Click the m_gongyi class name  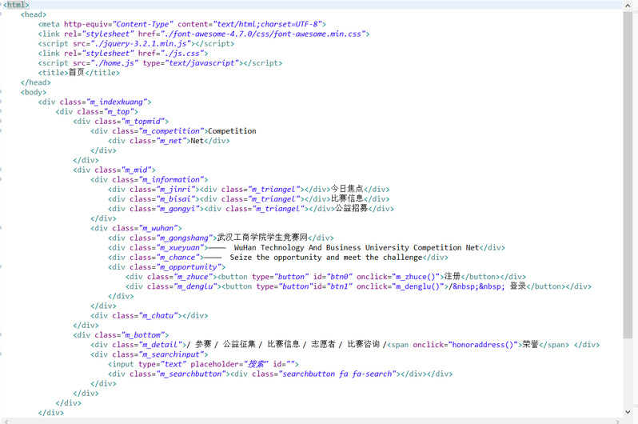pos(177,209)
